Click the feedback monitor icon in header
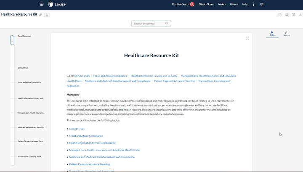 pos(262,4)
